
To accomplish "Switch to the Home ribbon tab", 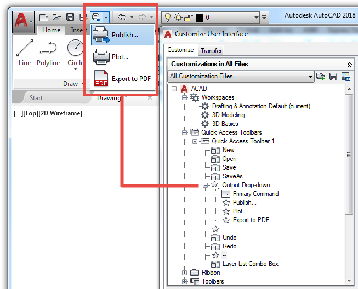I will (x=51, y=30).
